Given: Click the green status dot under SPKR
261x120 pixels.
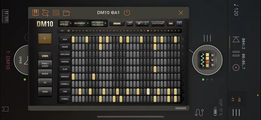Looking at the screenshot, I should [x=25, y=79].
